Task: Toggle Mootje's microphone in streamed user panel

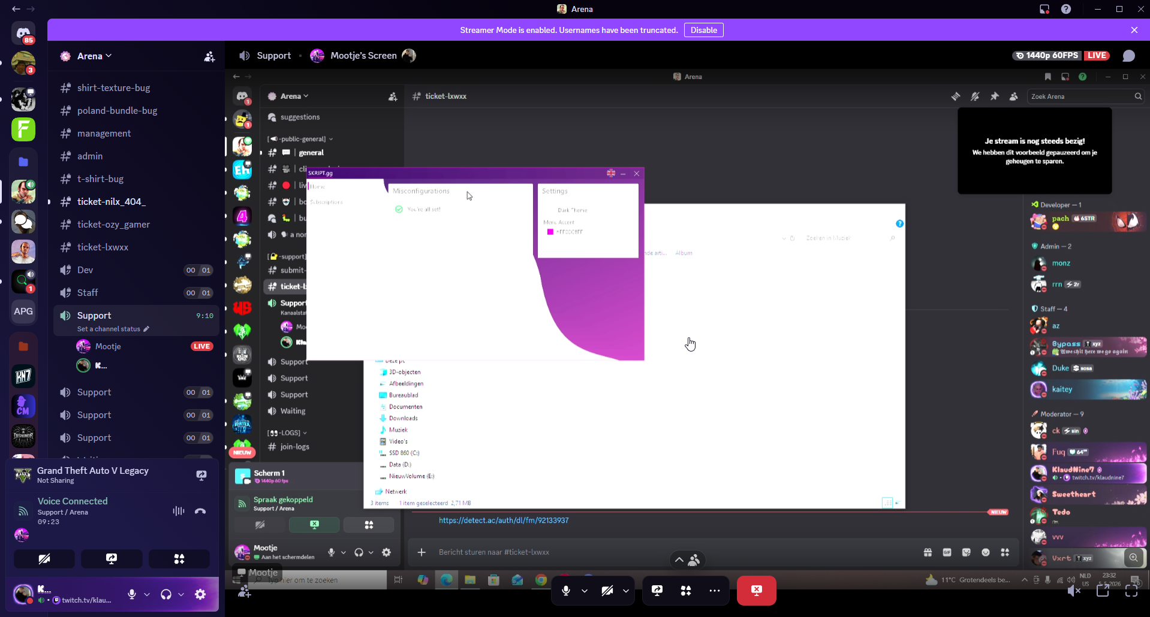Action: pyautogui.click(x=331, y=552)
